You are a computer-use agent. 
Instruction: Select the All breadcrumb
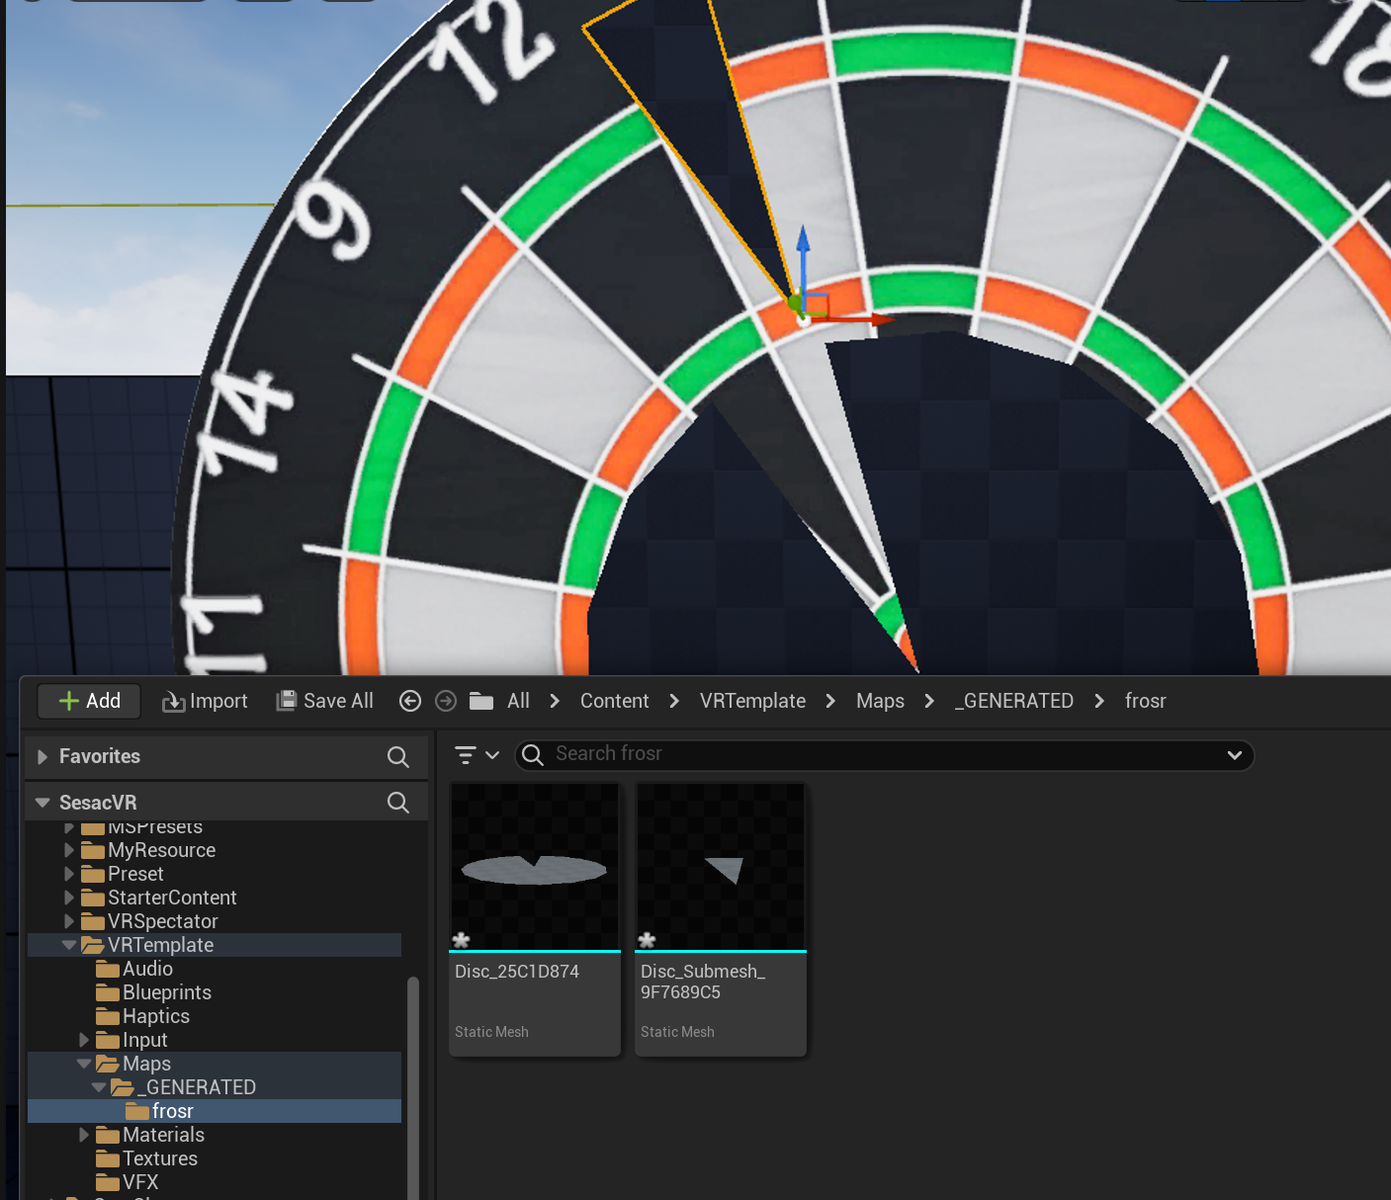[x=518, y=701]
